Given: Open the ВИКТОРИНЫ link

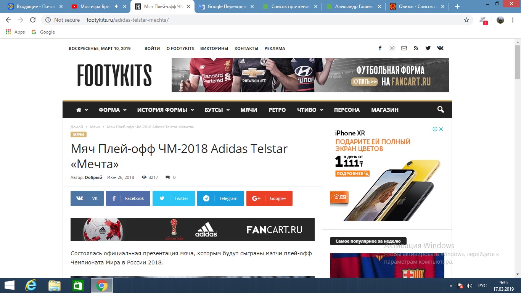Looking at the screenshot, I should [x=214, y=48].
